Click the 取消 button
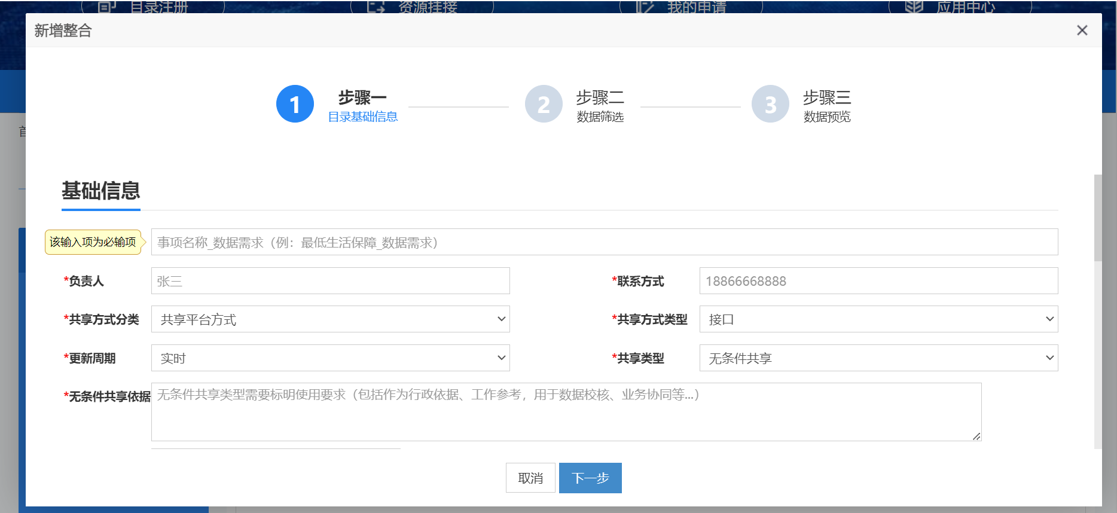The height and width of the screenshot is (513, 1117). [530, 478]
